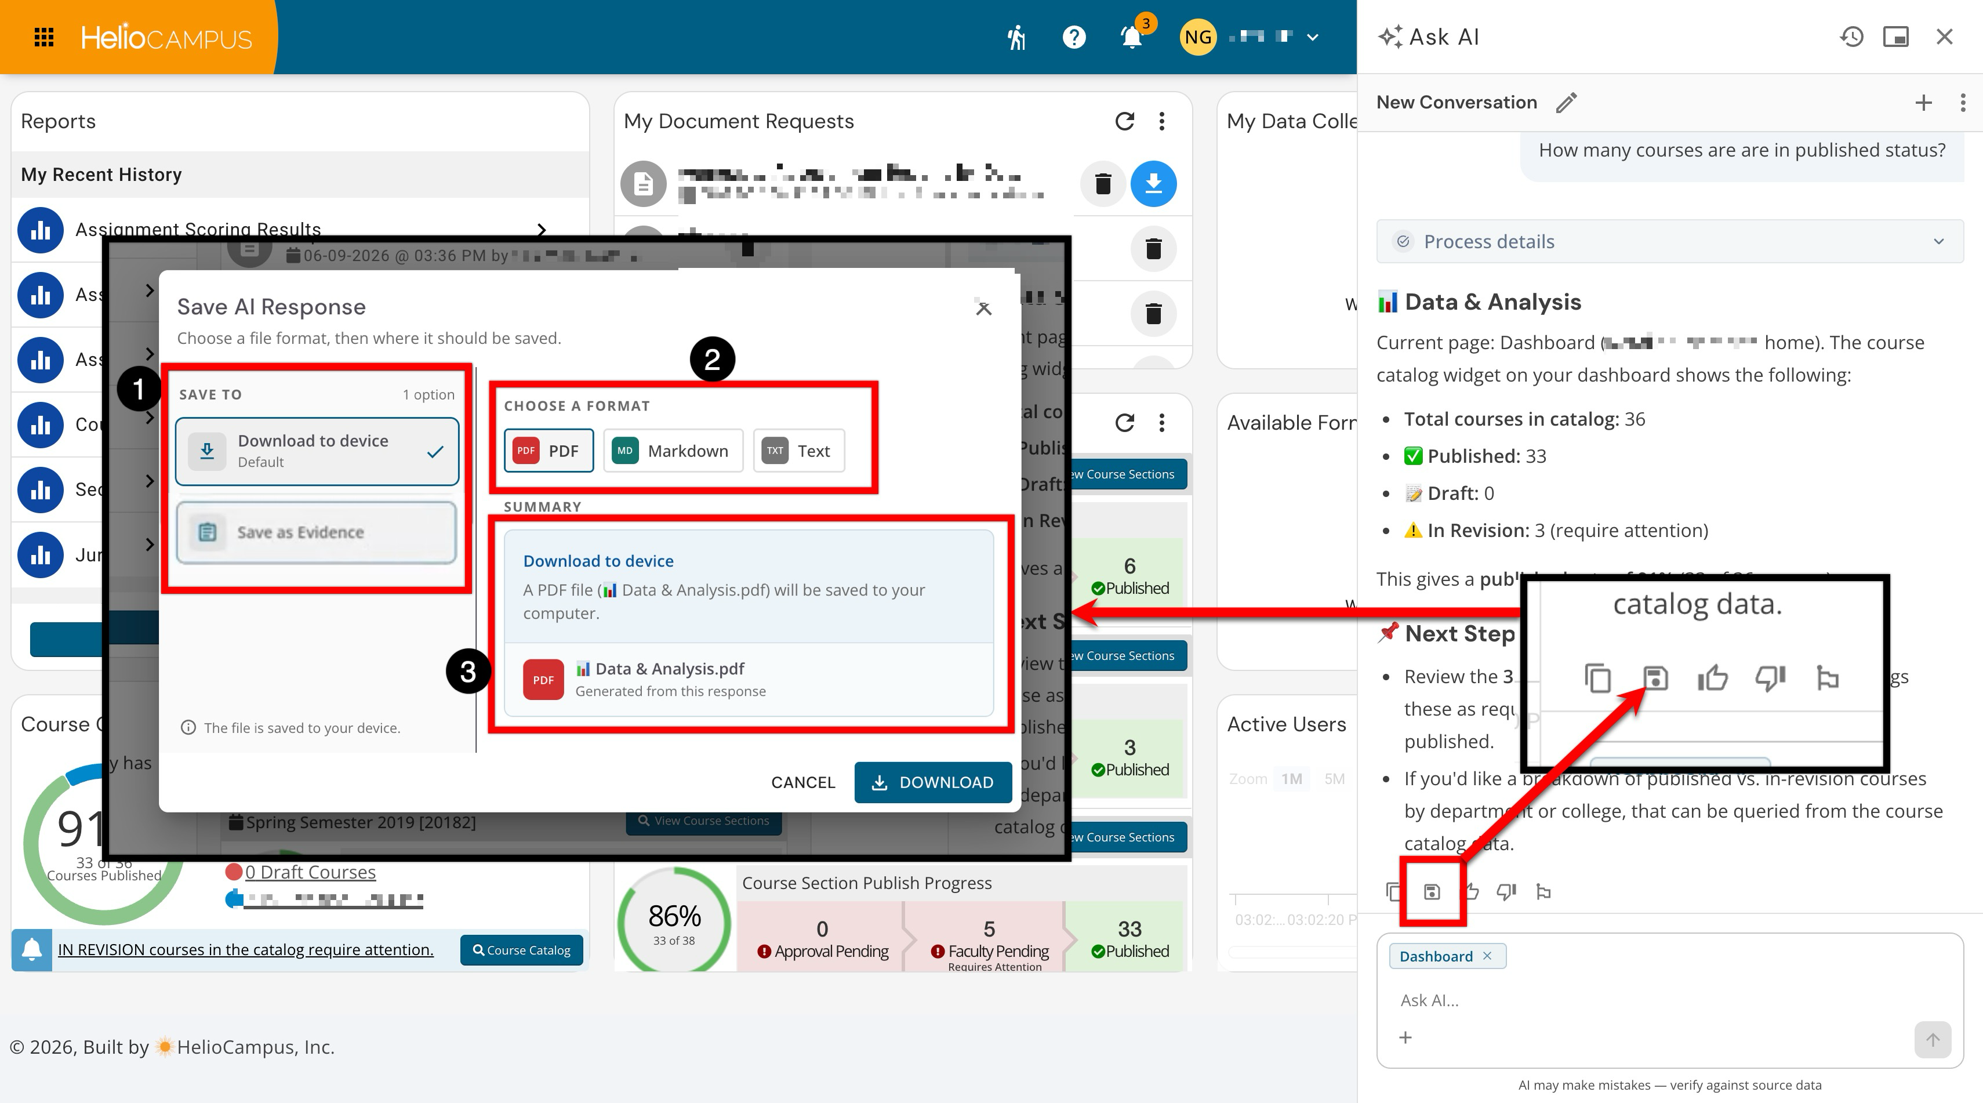Open the Dashboard context chip label
Screen dimensions: 1983x1103
click(1435, 956)
